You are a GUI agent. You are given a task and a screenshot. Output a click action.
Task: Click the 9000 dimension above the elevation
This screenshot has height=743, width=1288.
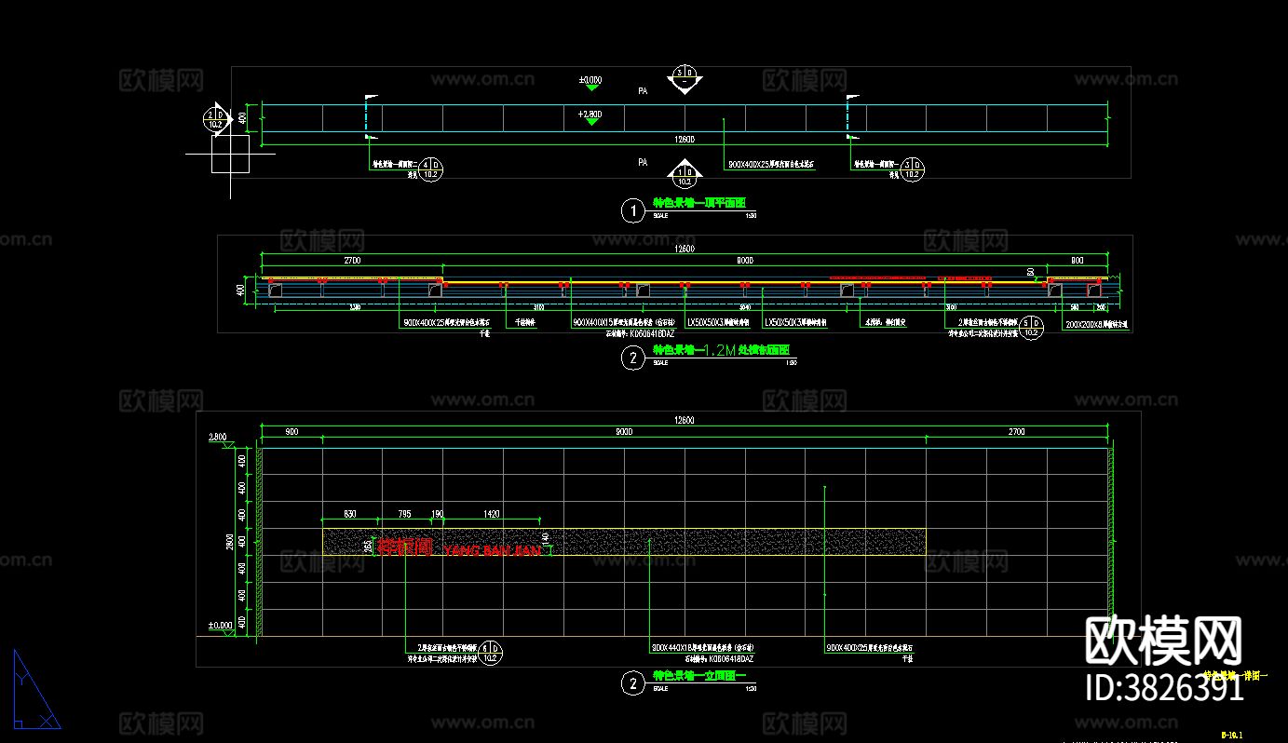[x=624, y=432]
